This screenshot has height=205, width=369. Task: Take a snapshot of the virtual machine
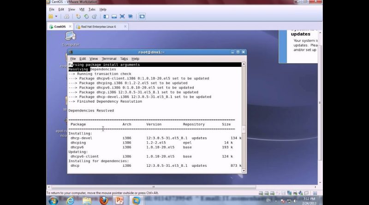(x=78, y=17)
